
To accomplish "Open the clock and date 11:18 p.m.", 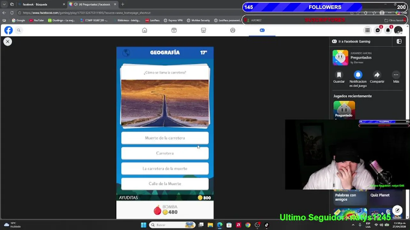I will point(400,225).
